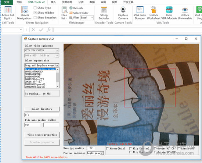Select the DNA Tools v2 tab
Screen dimensions: 202x163
(36, 2)
